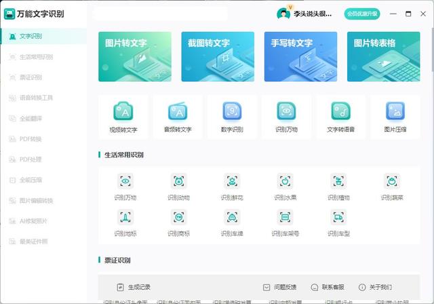Click the 图片转文字 banner card
The height and width of the screenshot is (304, 434).
[x=136, y=56]
